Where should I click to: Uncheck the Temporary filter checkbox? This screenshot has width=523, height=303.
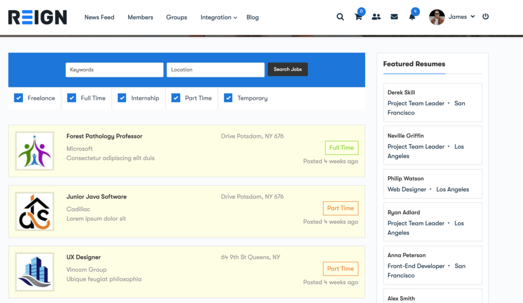click(228, 98)
